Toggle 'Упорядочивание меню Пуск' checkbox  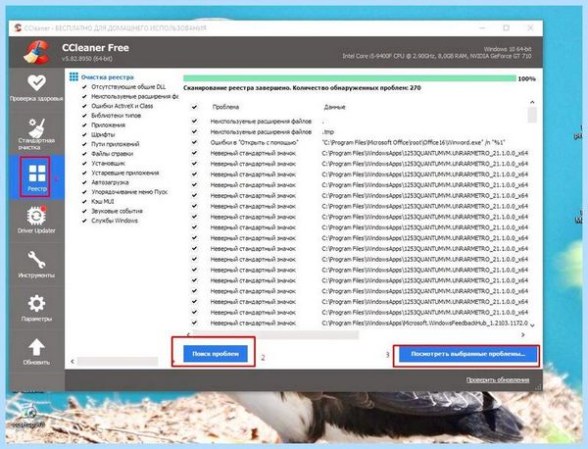pos(84,192)
